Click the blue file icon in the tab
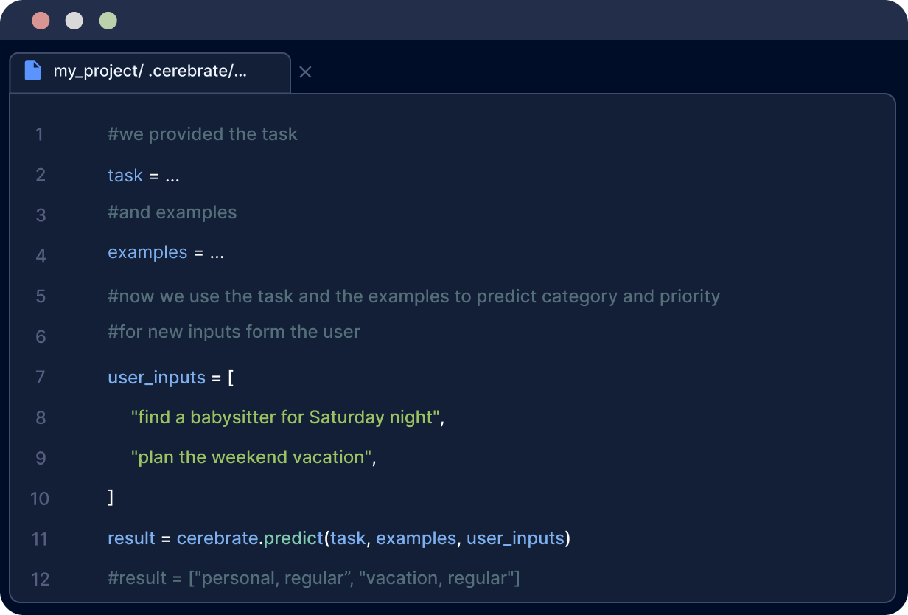This screenshot has width=908, height=615. click(x=32, y=72)
